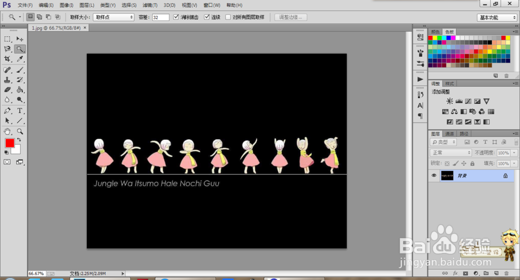The height and width of the screenshot is (280, 520).
Task: Add a layer mask
Action: tap(465, 273)
